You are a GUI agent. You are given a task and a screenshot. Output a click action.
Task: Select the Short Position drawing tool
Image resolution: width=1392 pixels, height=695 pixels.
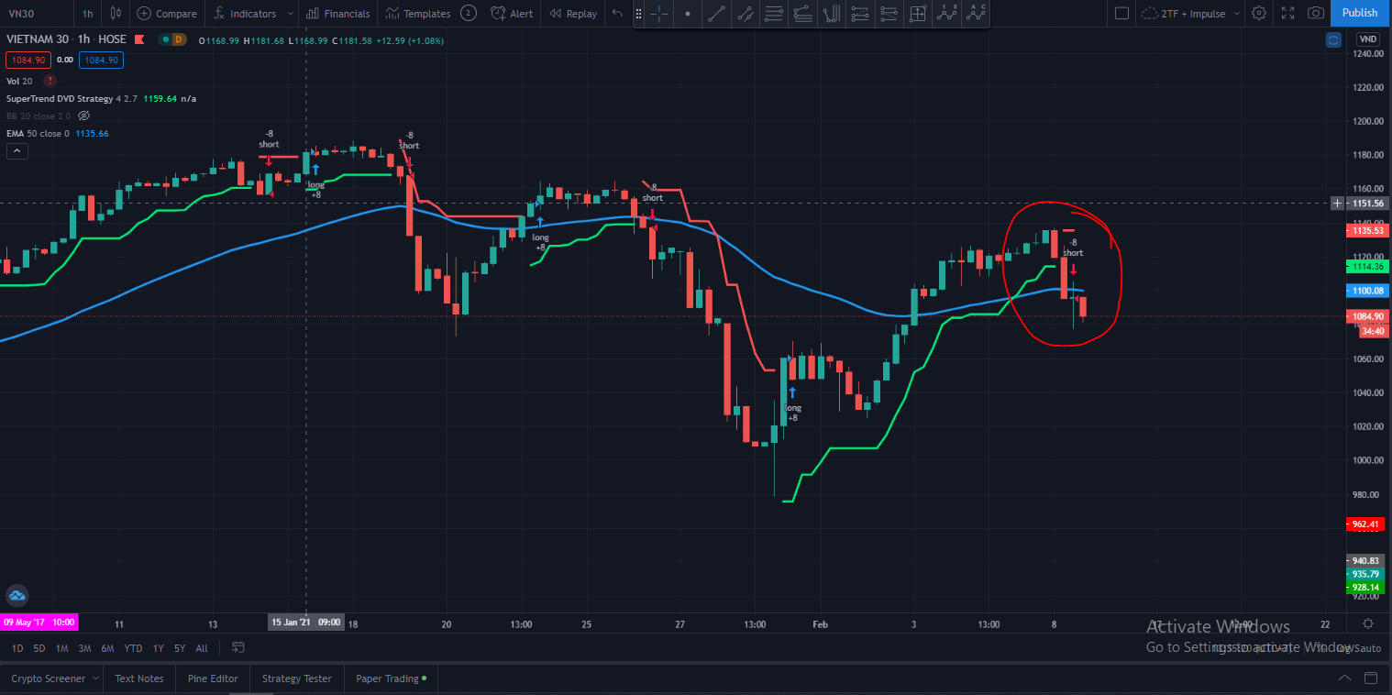(x=888, y=14)
